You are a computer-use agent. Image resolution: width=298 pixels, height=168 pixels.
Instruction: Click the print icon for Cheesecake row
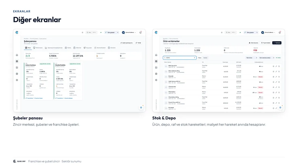click(274, 87)
